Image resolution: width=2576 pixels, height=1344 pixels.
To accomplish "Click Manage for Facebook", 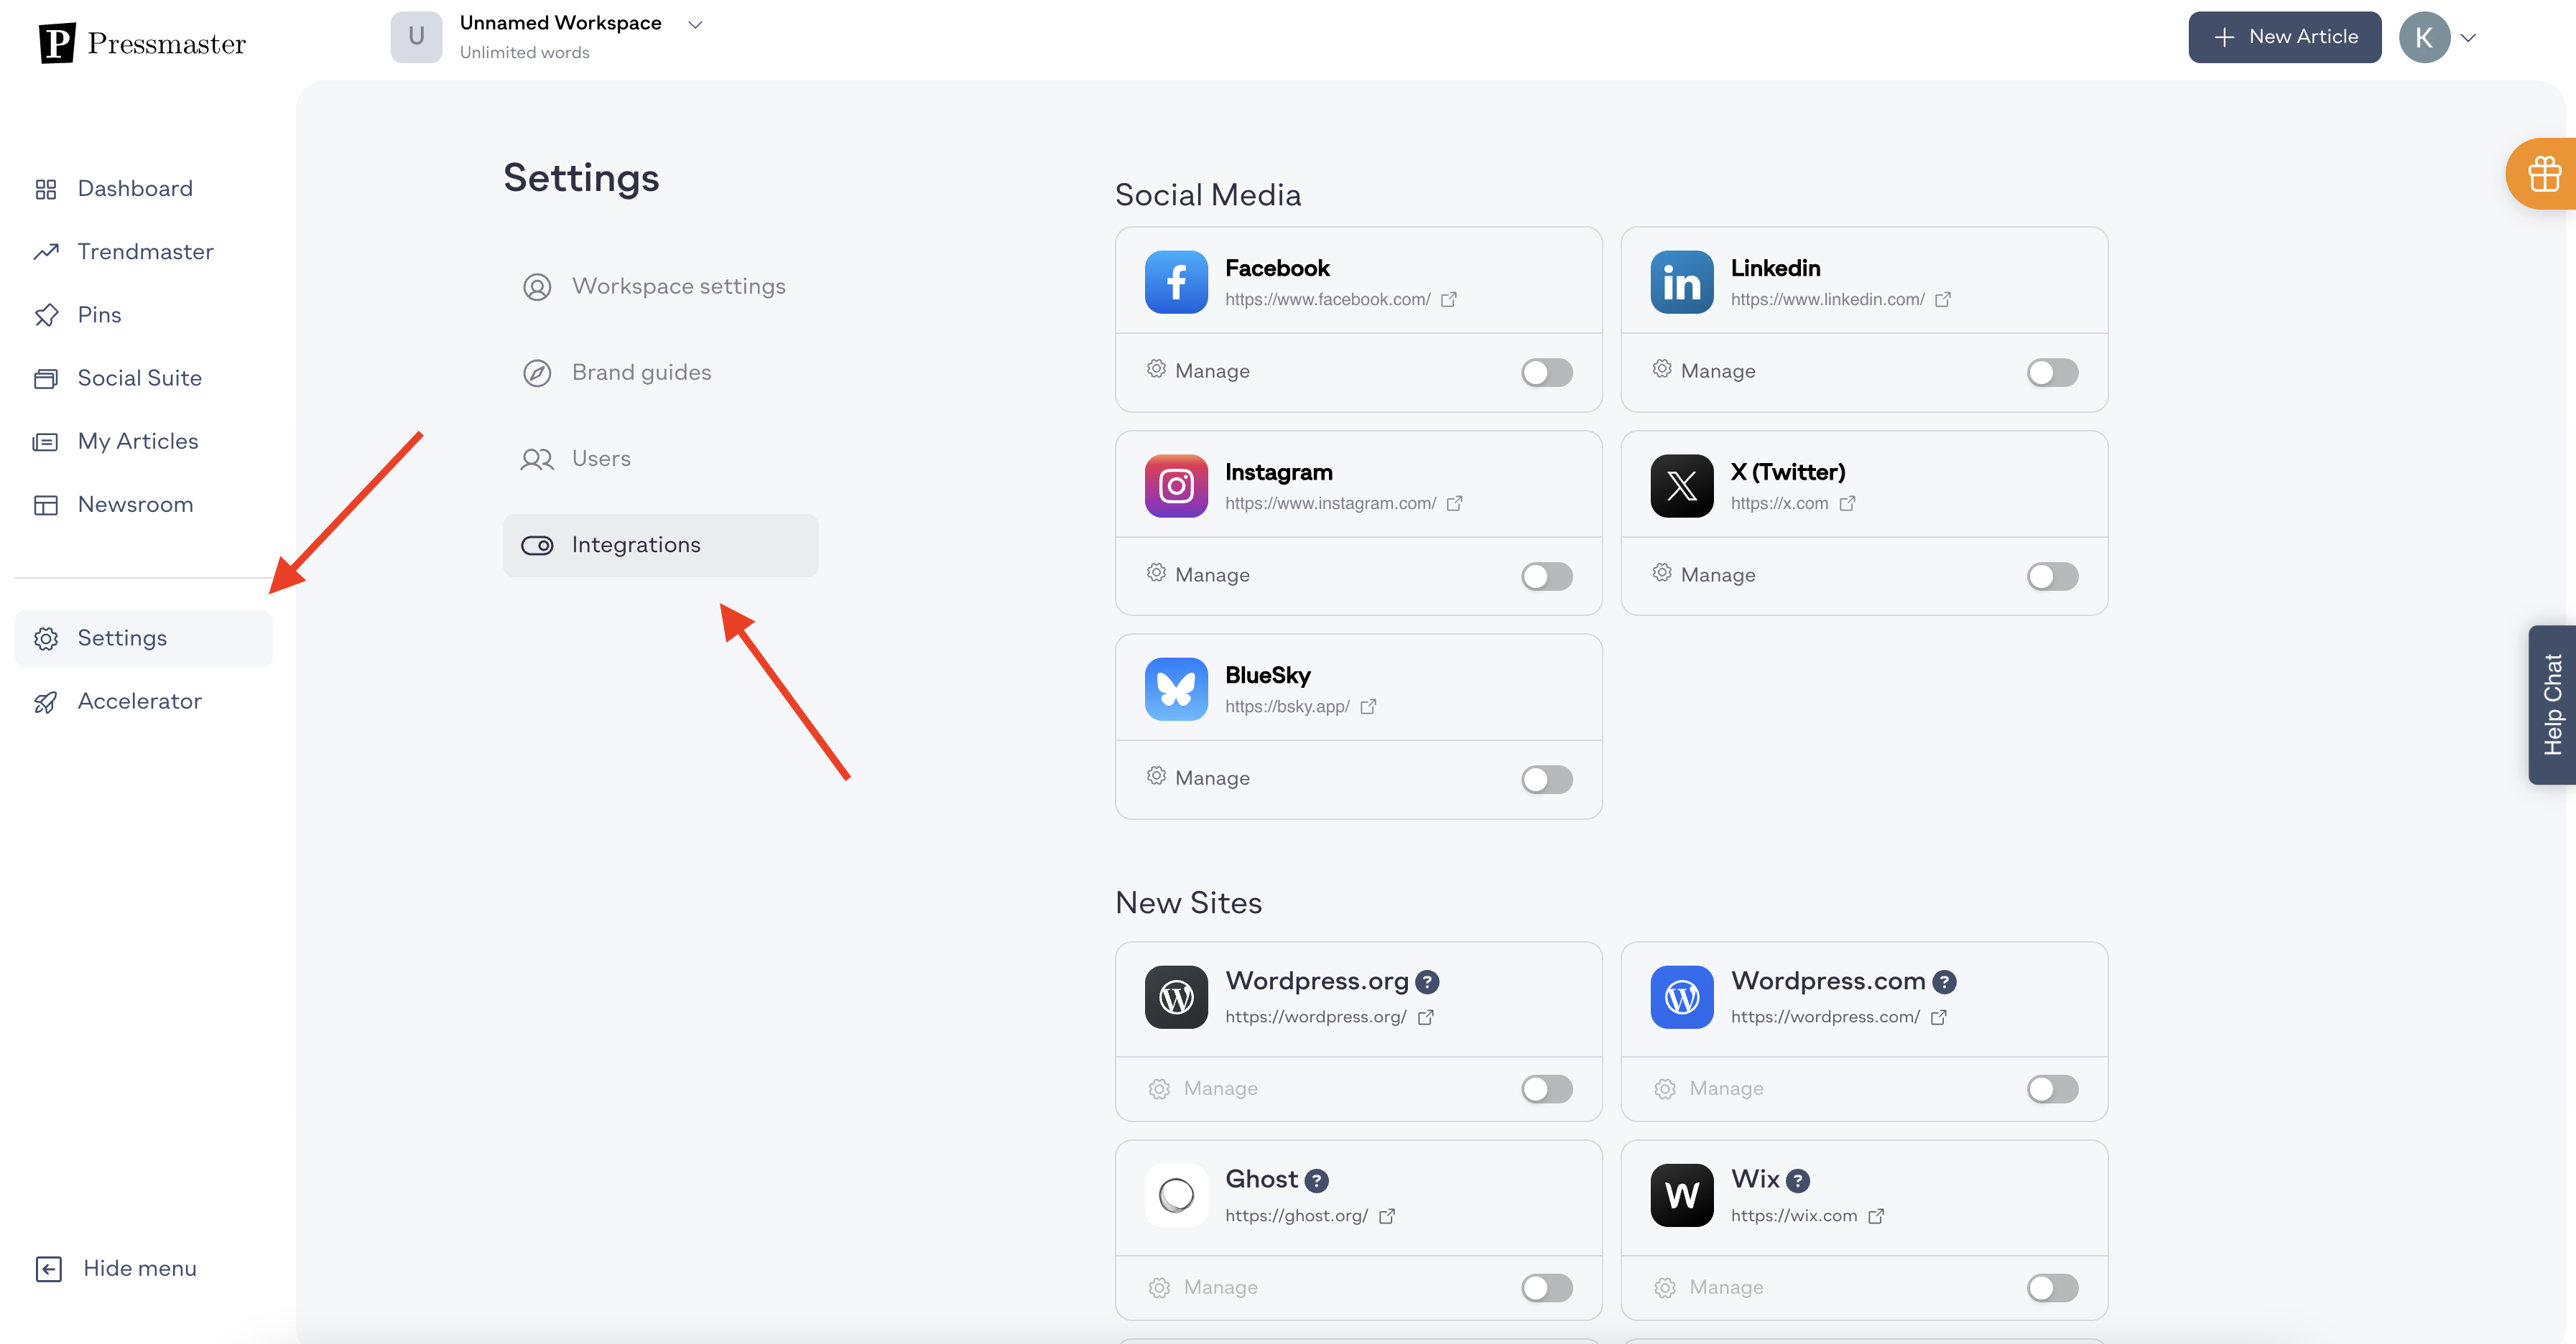I will 1198,370.
